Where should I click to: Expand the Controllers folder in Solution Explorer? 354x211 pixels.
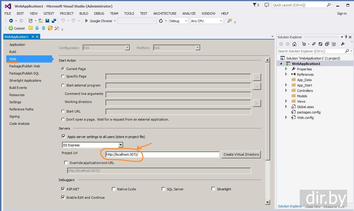coord(286,91)
